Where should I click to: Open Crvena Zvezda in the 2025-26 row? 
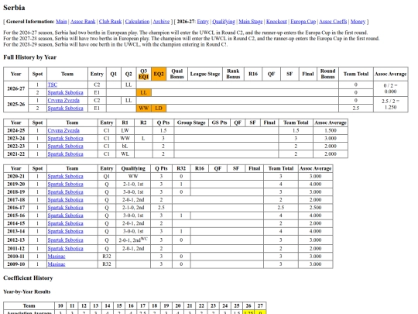pyautogui.click(x=63, y=100)
